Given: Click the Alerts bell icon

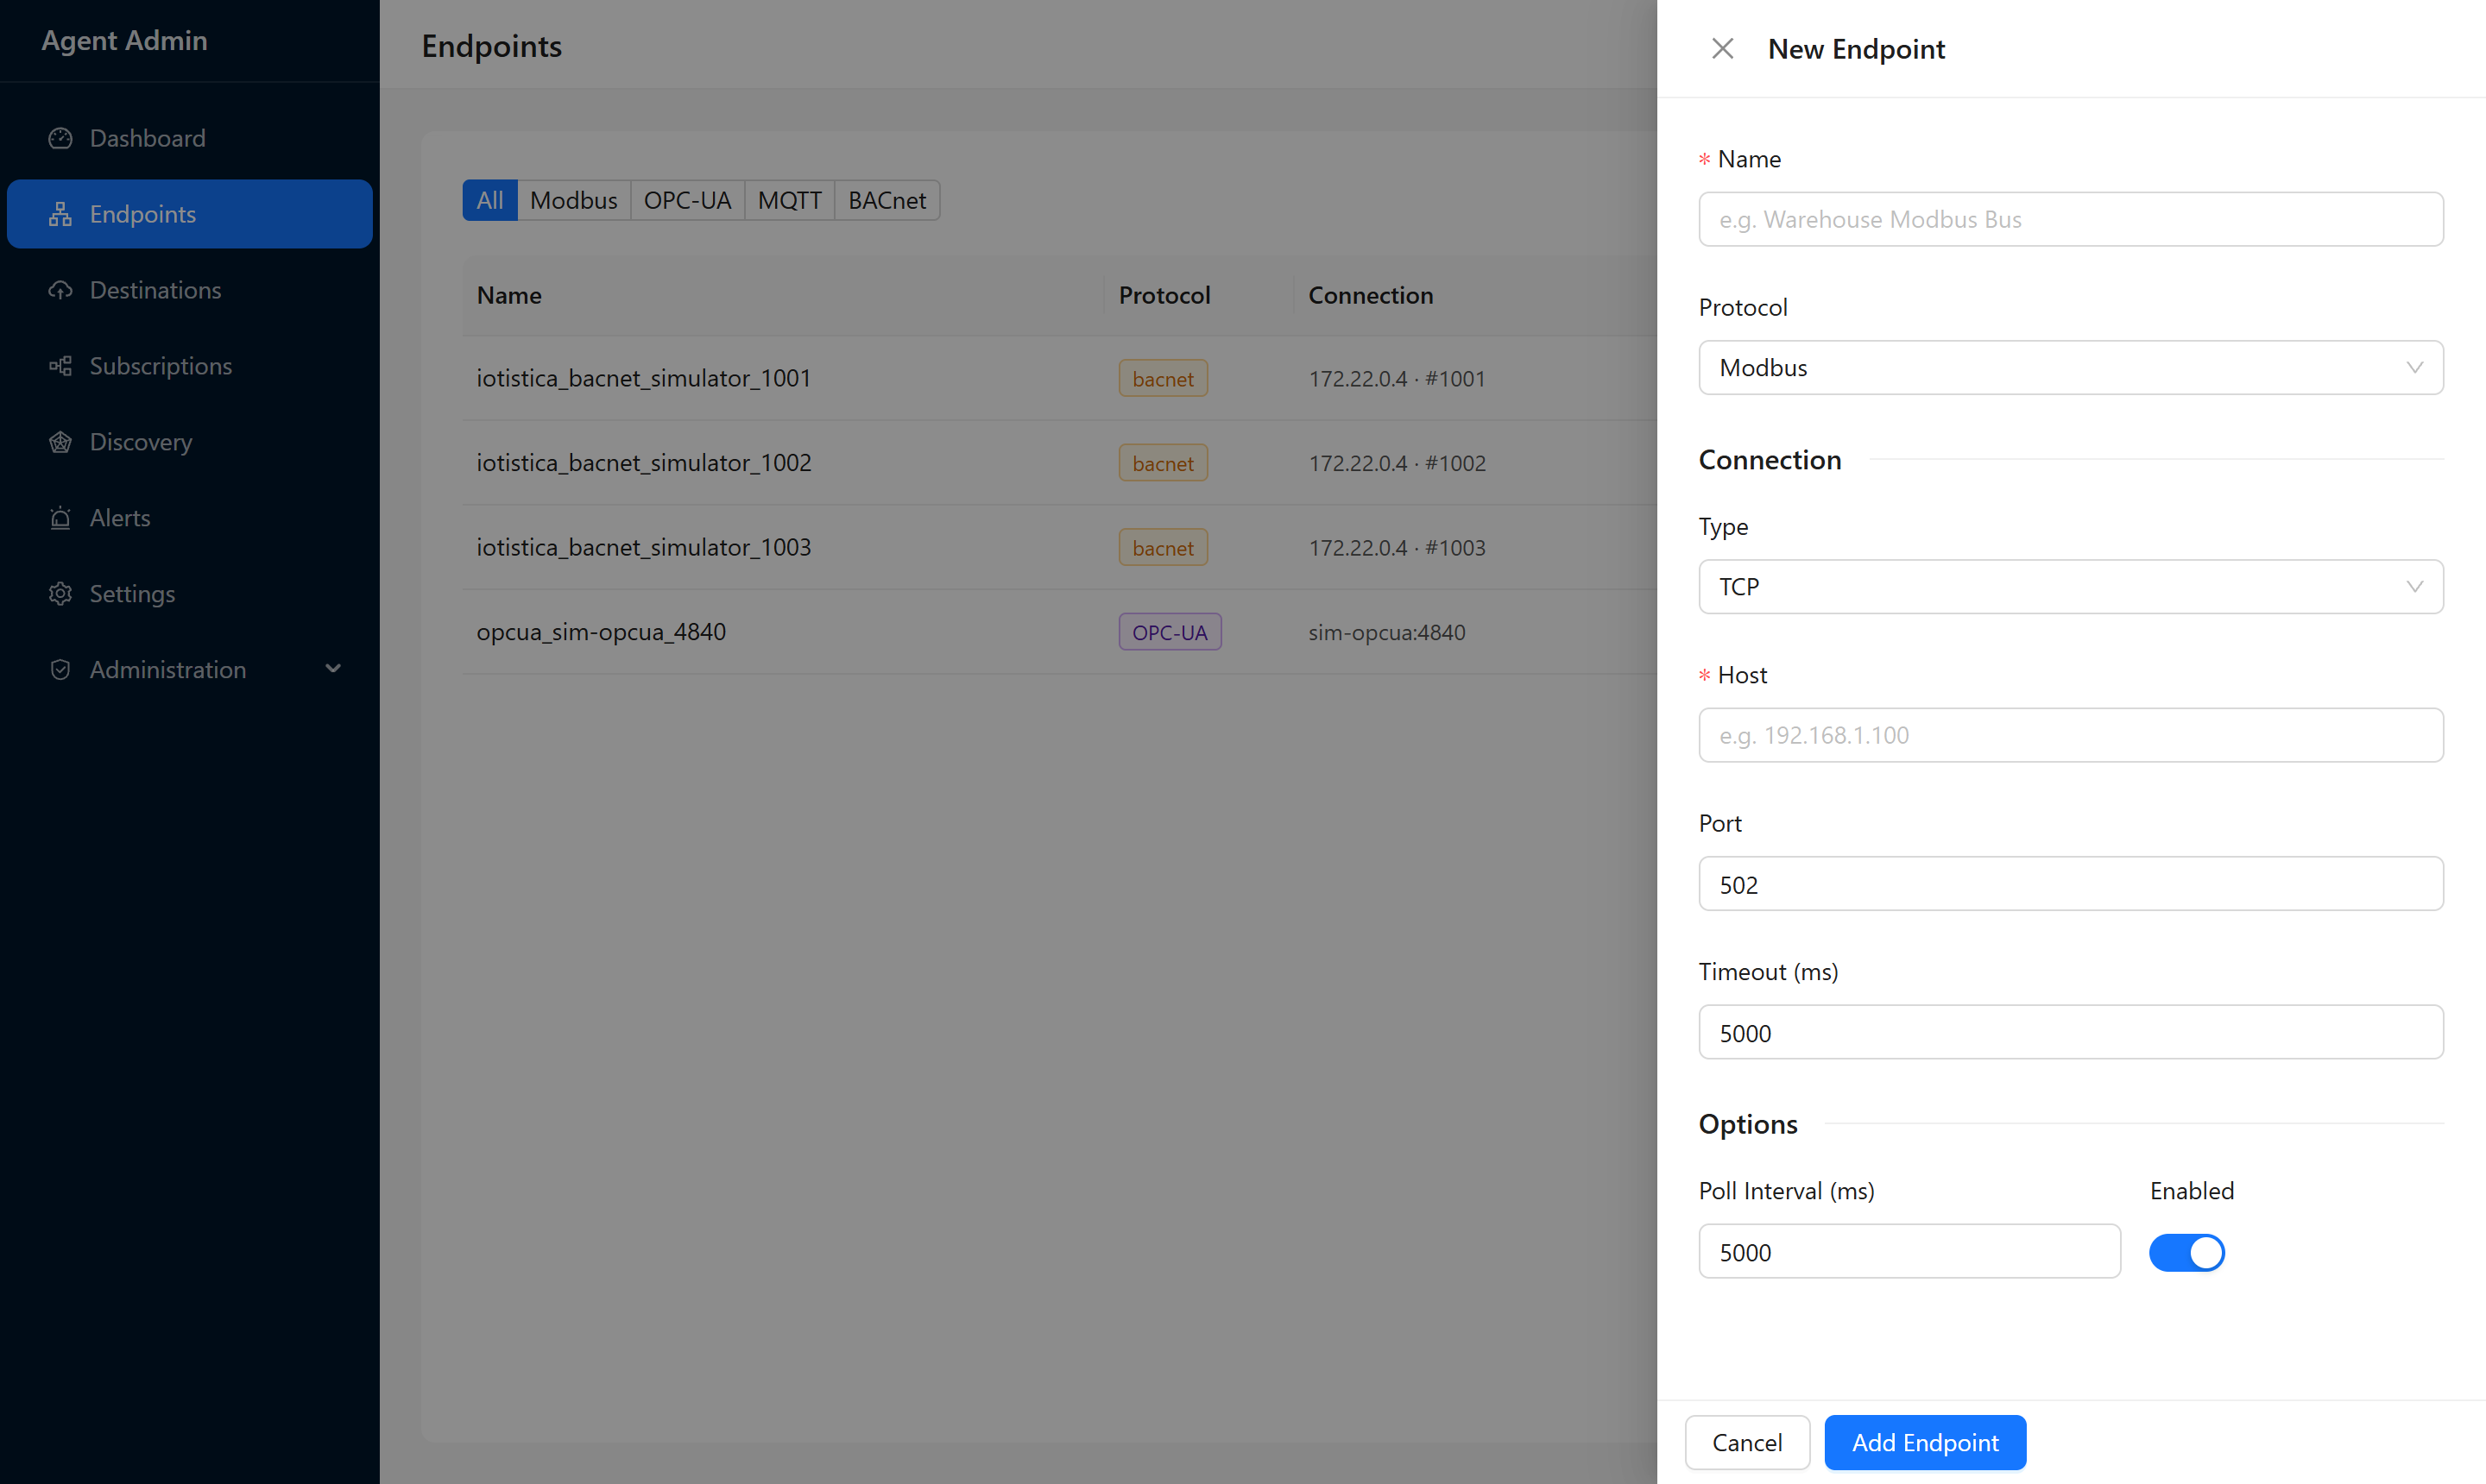Looking at the screenshot, I should point(60,518).
